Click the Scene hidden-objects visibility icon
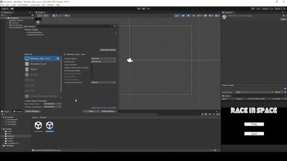The image size is (287, 161). [205, 16]
